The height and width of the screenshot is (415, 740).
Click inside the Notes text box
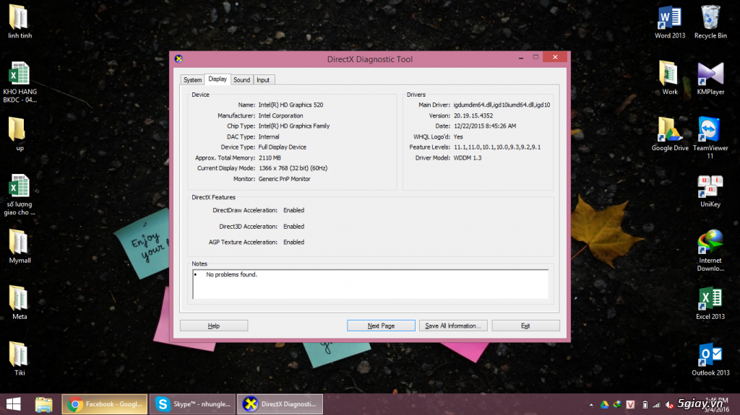coord(370,284)
